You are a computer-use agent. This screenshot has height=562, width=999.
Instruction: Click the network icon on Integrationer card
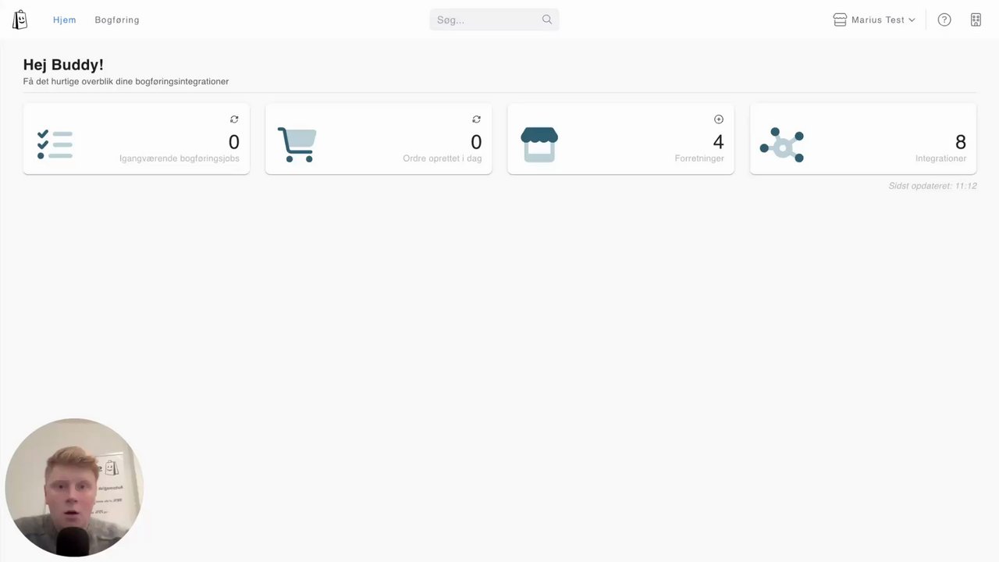click(782, 144)
